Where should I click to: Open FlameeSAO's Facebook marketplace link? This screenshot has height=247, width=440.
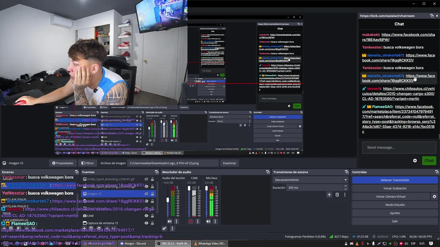pos(399,119)
